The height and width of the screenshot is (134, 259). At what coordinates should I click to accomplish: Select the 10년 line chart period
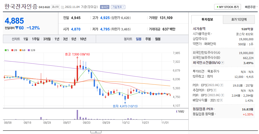83,39
